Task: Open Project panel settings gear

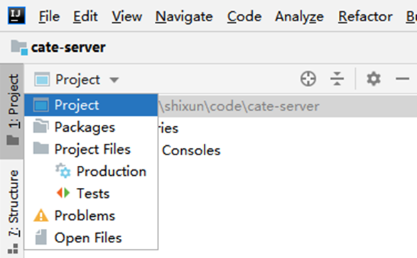Action: pos(374,79)
